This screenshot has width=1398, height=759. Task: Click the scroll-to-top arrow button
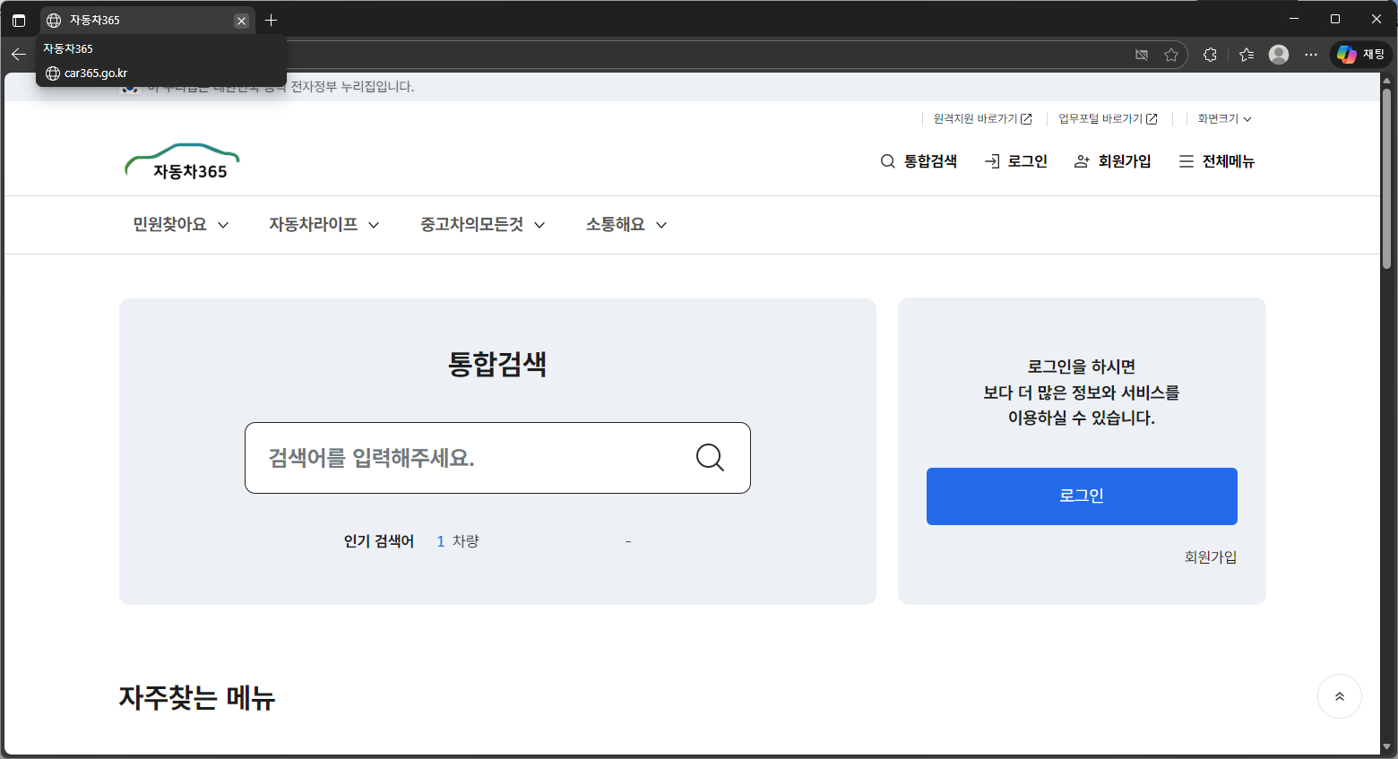[1339, 696]
